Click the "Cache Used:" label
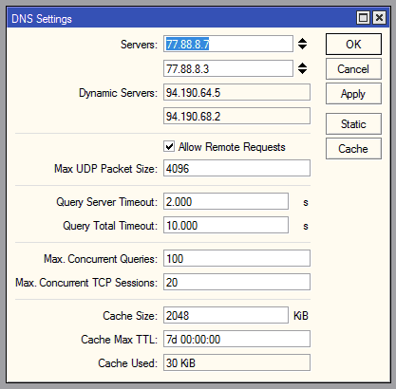This screenshot has width=396, height=389. click(127, 363)
